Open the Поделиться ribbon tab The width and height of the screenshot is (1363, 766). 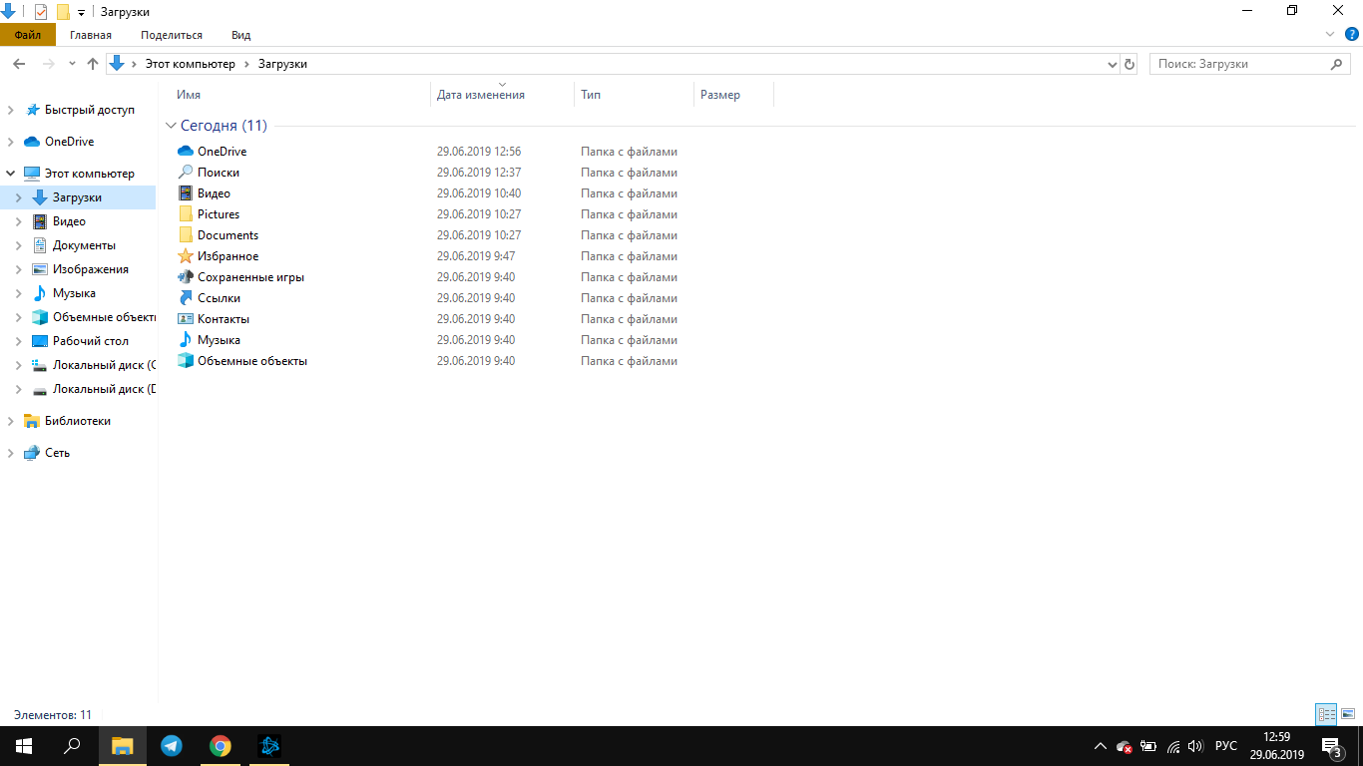pyautogui.click(x=172, y=35)
